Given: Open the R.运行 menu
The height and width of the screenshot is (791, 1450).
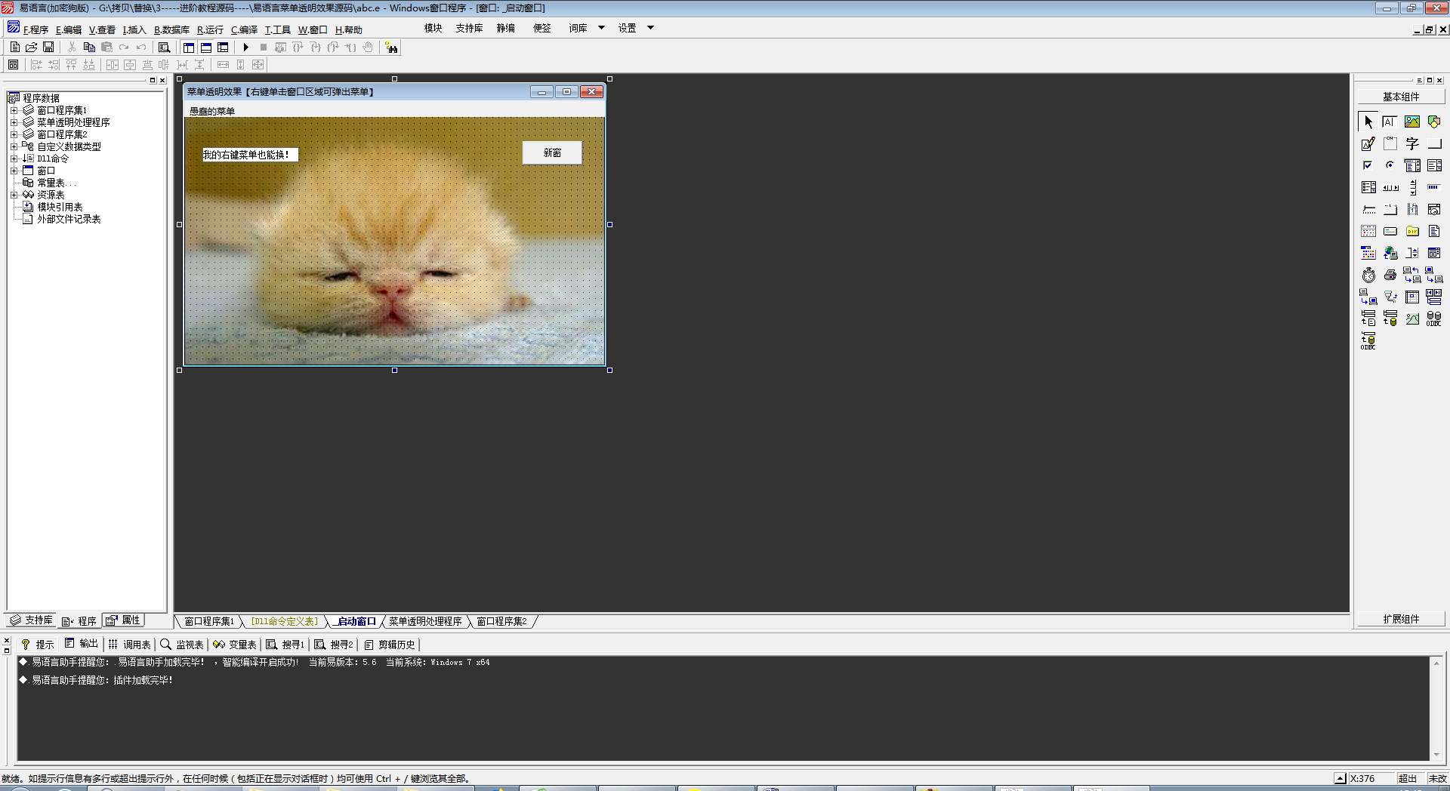Looking at the screenshot, I should [x=210, y=29].
